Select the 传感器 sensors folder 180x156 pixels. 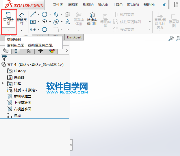pyautogui.click(x=16, y=77)
